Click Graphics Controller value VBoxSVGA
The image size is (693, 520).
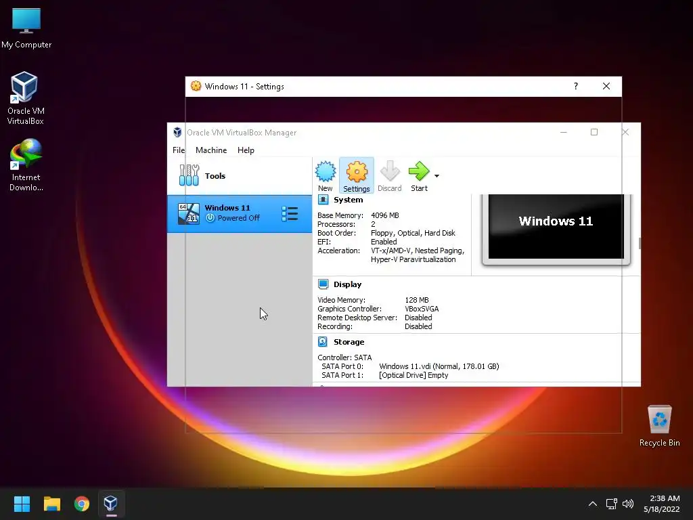pyautogui.click(x=422, y=309)
